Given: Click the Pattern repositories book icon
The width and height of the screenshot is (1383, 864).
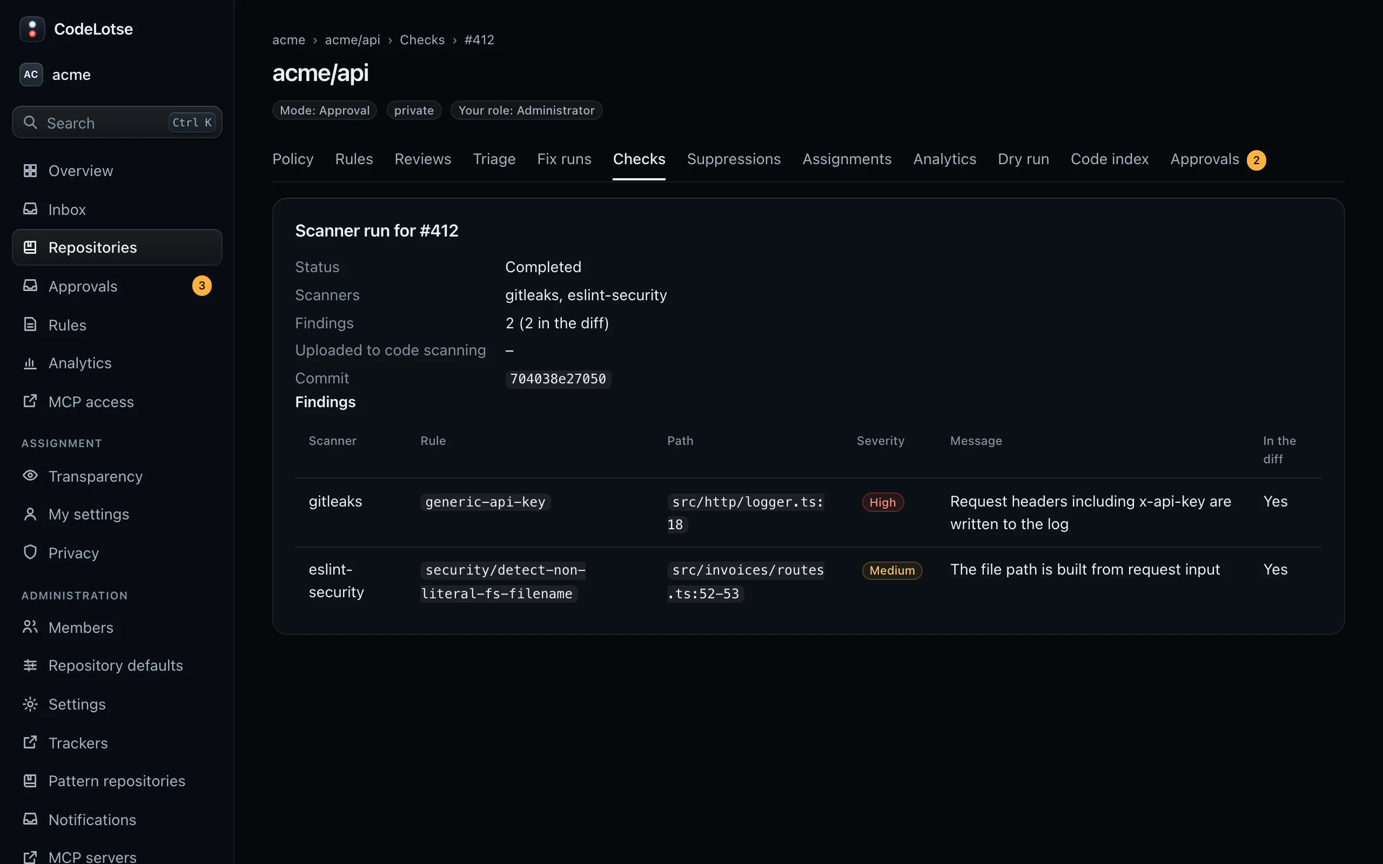Looking at the screenshot, I should (x=30, y=781).
